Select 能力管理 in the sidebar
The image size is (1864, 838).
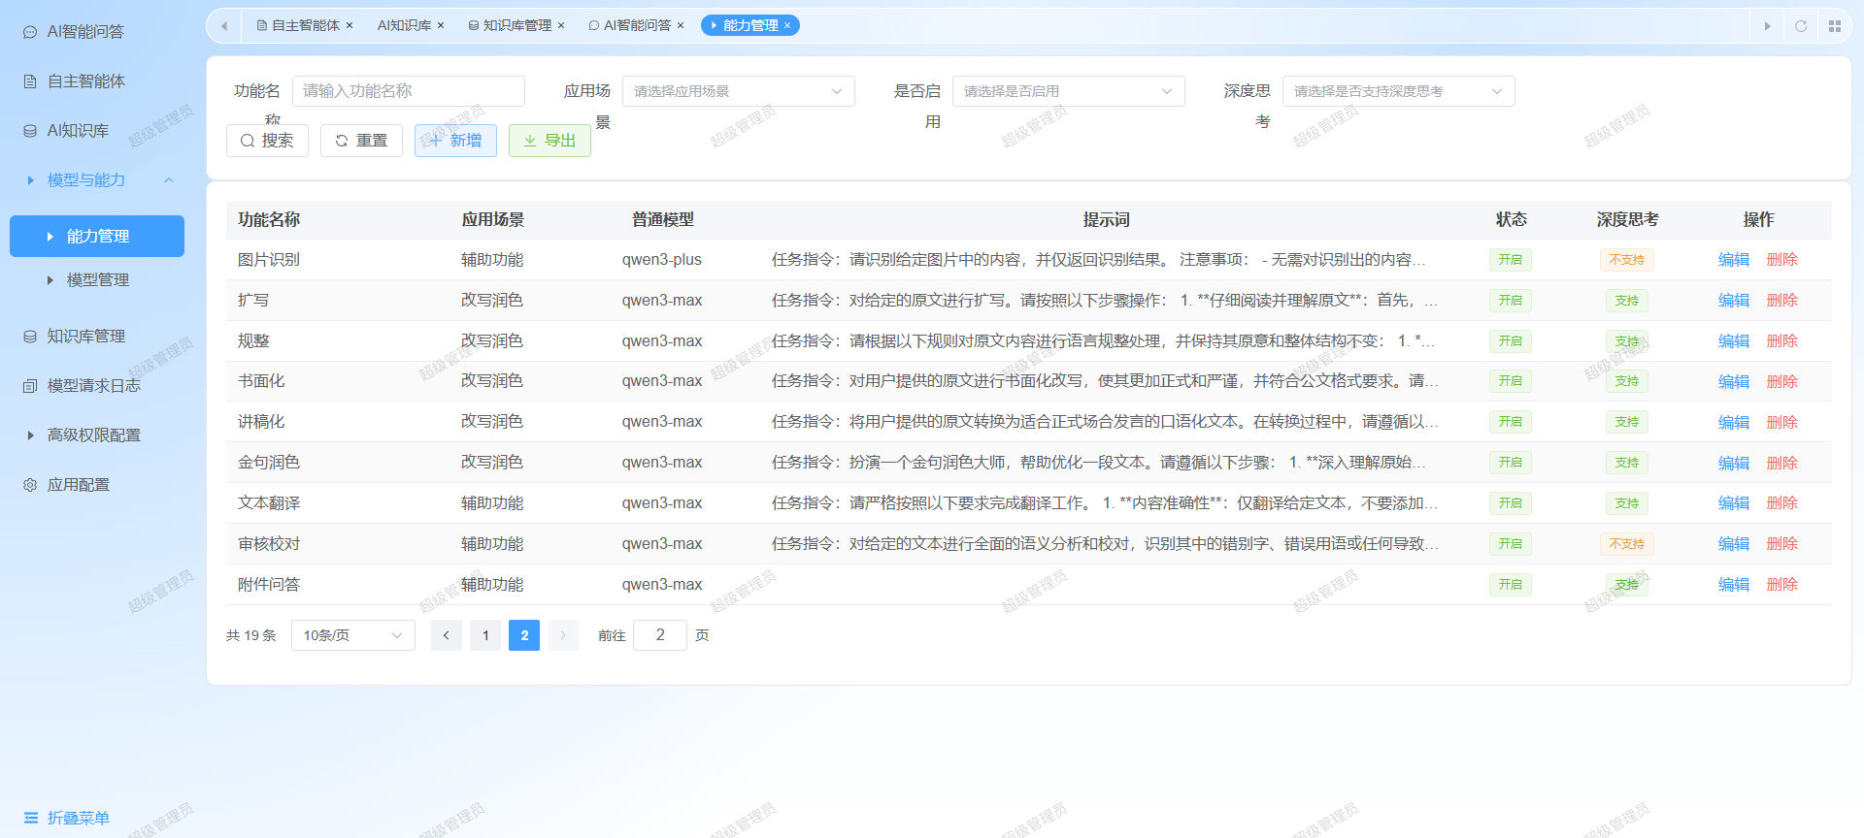[x=97, y=237]
